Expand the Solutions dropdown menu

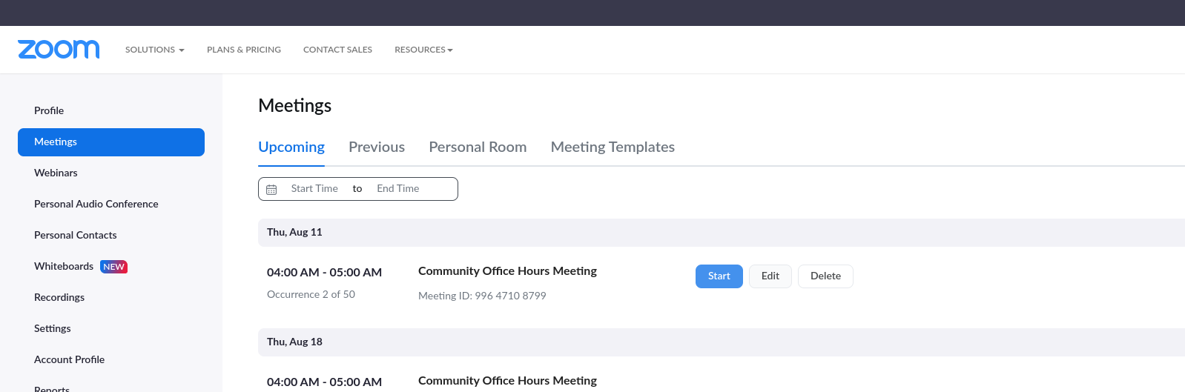(154, 50)
